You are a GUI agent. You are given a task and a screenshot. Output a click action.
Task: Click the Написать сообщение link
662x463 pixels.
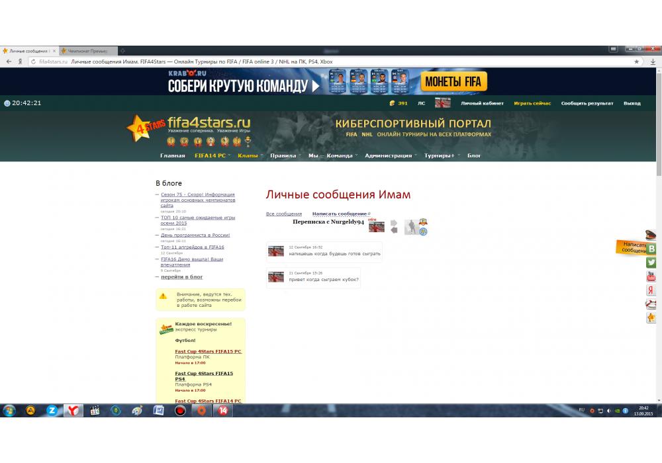(x=340, y=214)
